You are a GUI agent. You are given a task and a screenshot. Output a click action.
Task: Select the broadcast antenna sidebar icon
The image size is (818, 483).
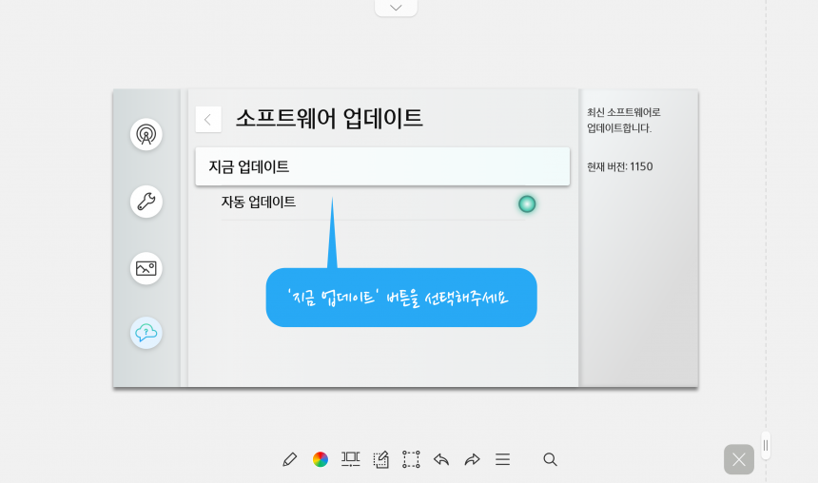146,135
